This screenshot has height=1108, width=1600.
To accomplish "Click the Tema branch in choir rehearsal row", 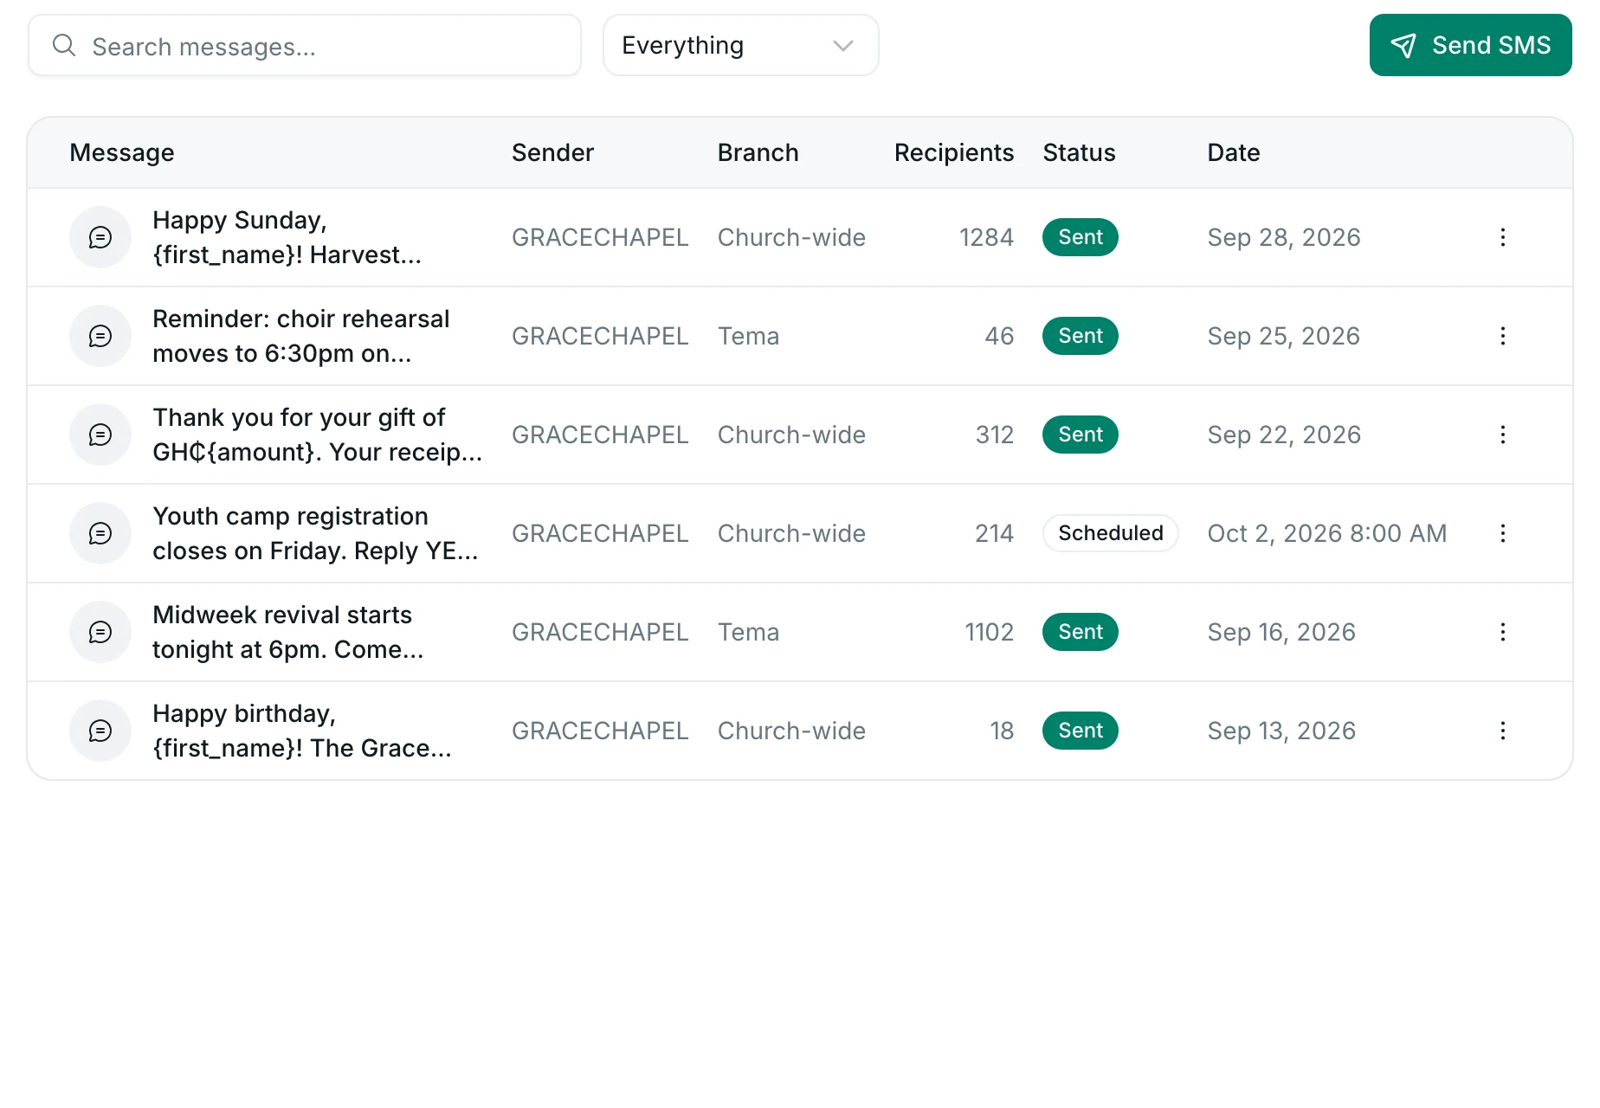I will pos(748,336).
